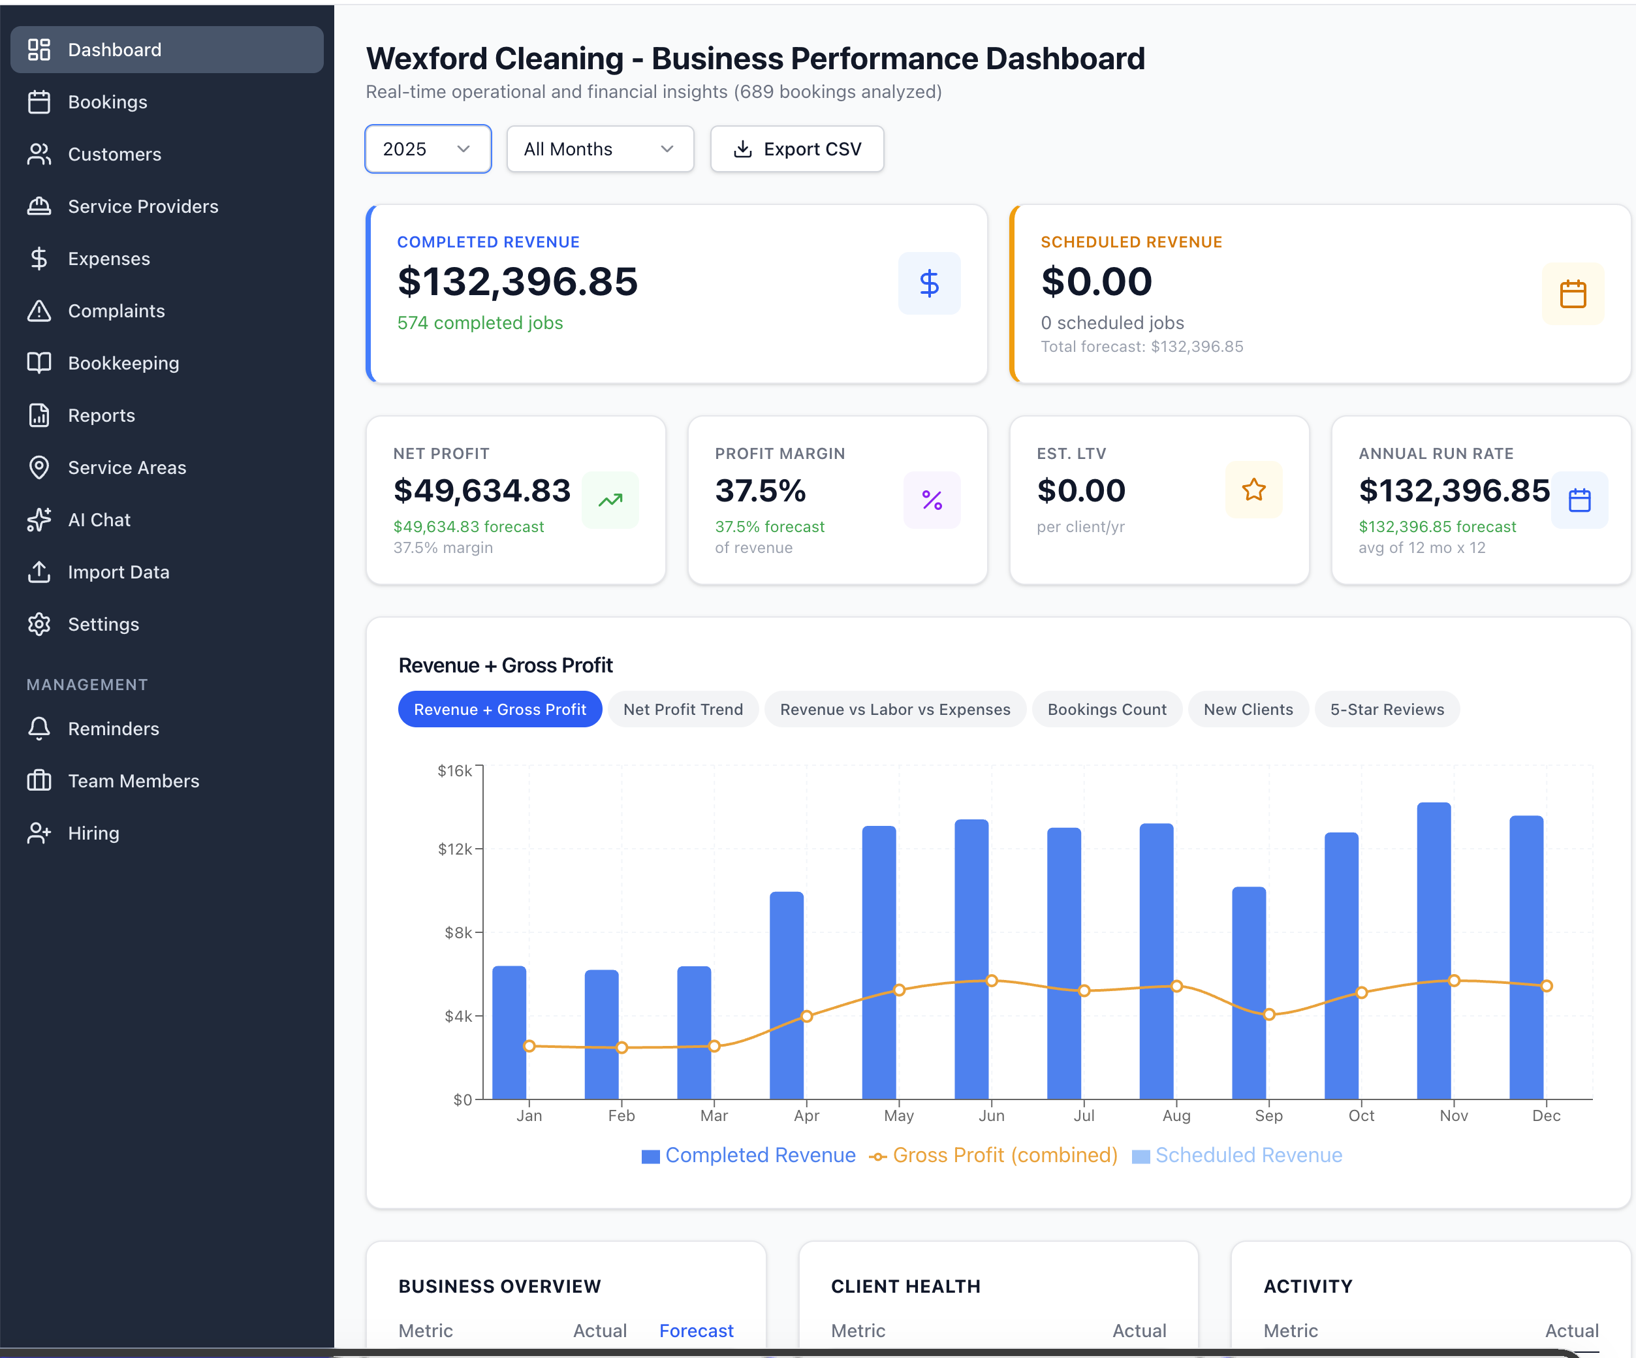Open Service Areas map pin icon
Screen dimensions: 1636x1358
(39, 467)
